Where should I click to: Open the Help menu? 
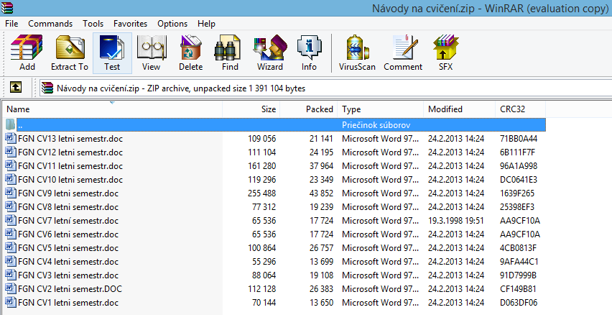[206, 24]
